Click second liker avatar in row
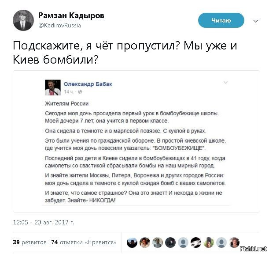Image resolution: width=269 pixels, height=254 pixels. [x=145, y=243]
